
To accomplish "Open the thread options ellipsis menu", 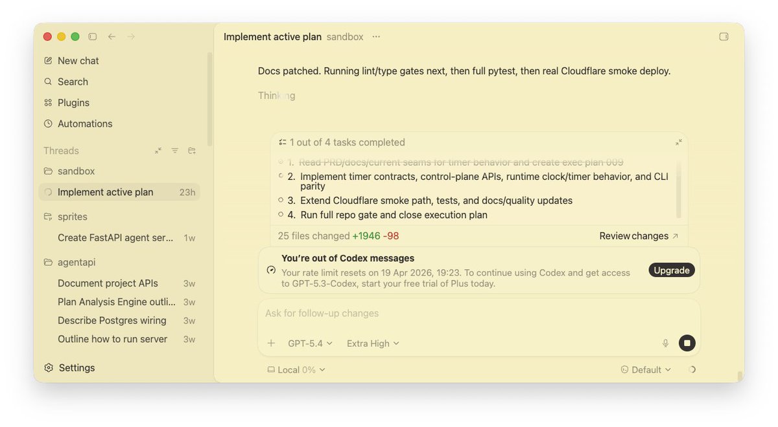I will [376, 37].
